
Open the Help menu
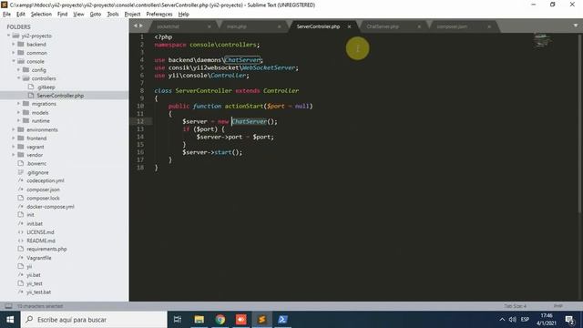point(184,15)
